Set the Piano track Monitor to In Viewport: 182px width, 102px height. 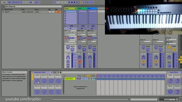[x=66, y=38]
